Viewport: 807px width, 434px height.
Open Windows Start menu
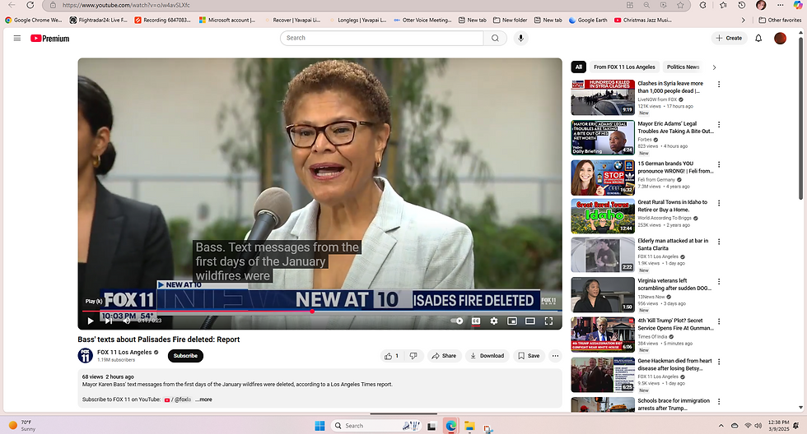[320, 426]
